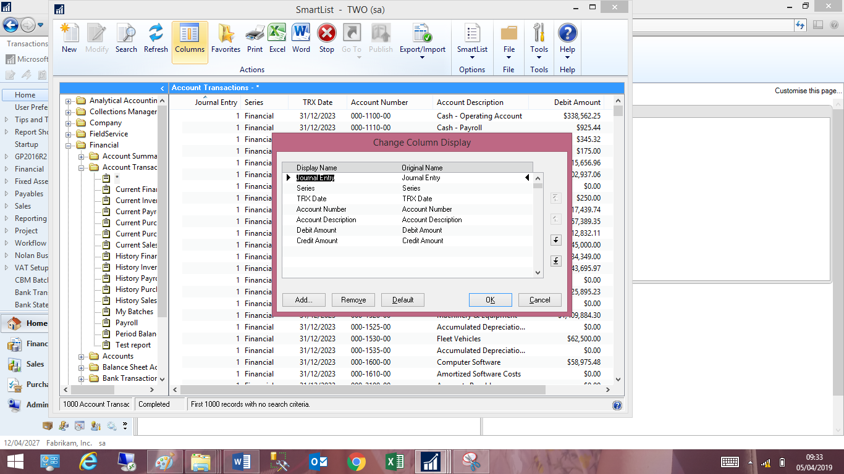The image size is (844, 474).
Task: Open Snipping Tool from taskbar
Action: click(x=471, y=461)
